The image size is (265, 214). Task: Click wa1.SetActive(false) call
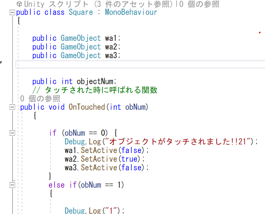click(106, 150)
